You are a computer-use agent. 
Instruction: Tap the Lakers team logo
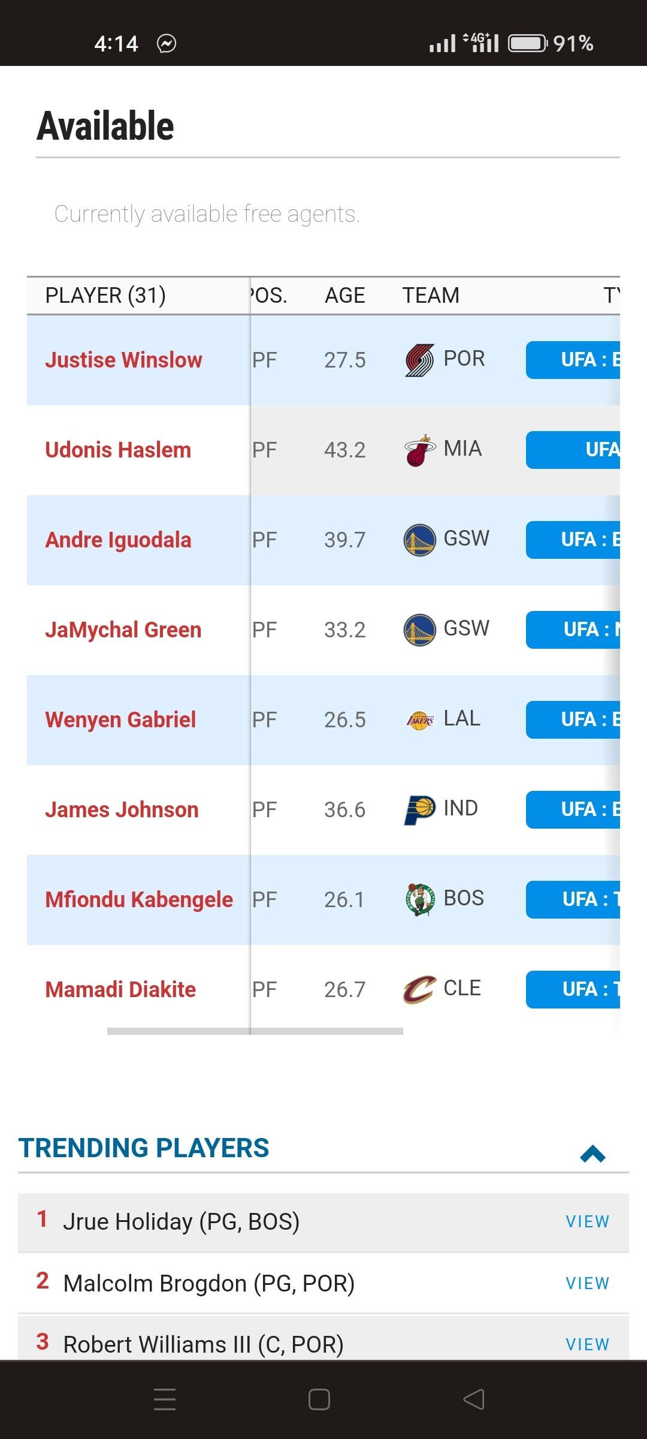tap(419, 720)
